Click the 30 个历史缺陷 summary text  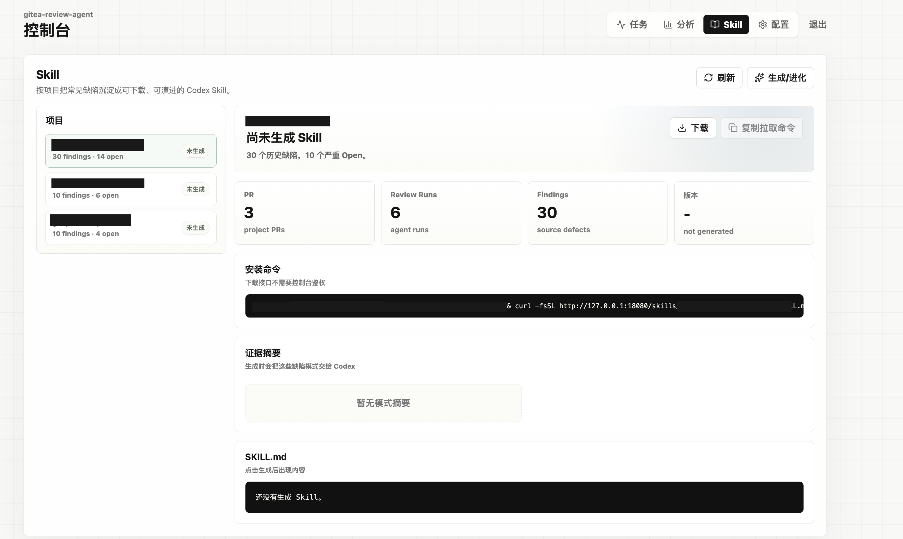click(307, 155)
